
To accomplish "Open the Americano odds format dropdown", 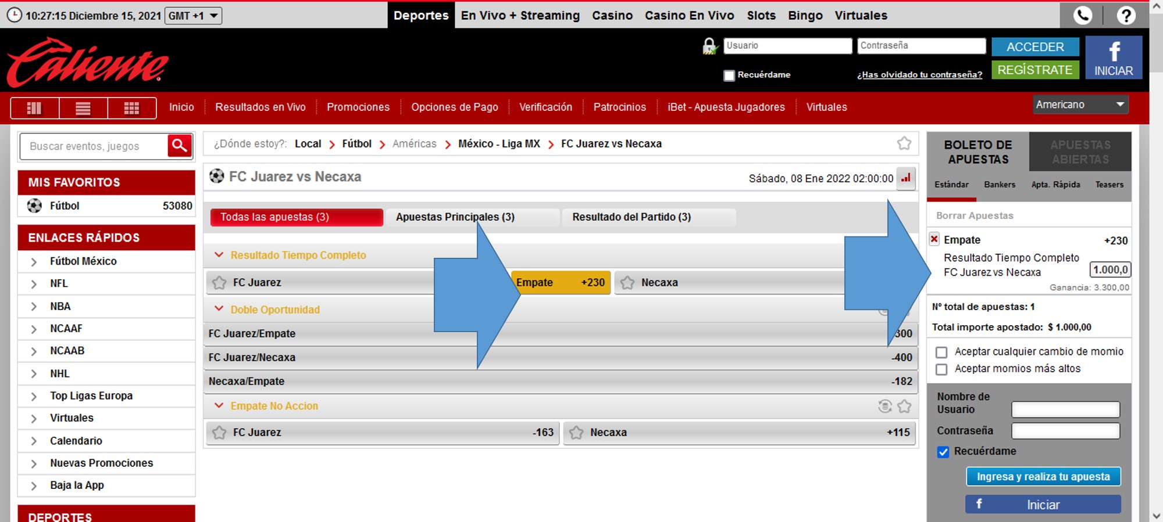I will 1080,105.
